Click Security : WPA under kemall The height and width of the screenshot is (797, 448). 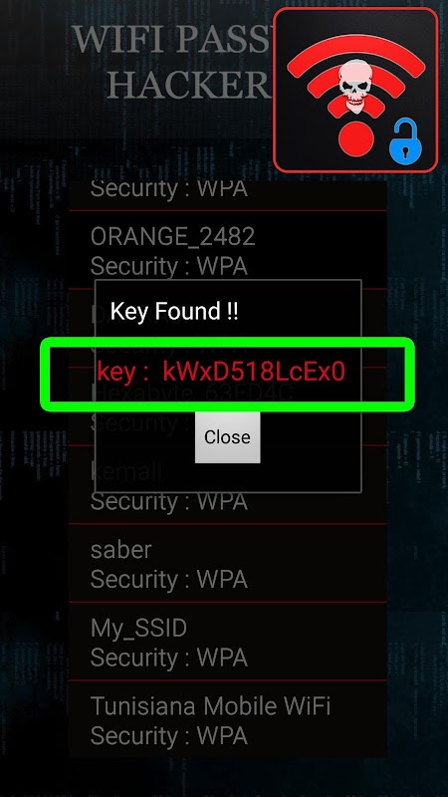[168, 501]
